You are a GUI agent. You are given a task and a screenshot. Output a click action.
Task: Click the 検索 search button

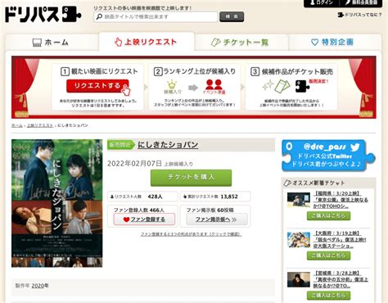pos(232,17)
